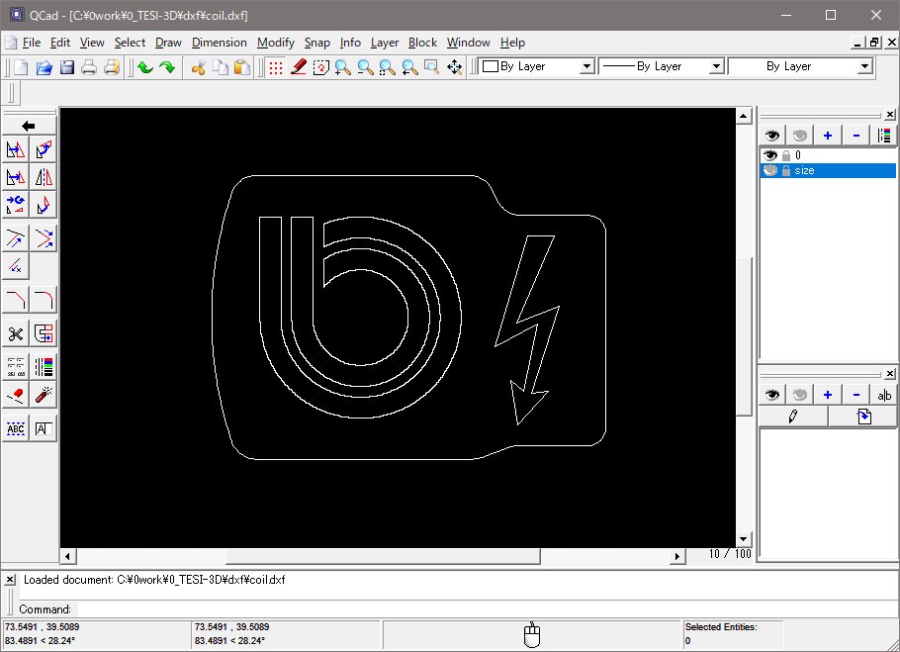900x652 pixels.
Task: Click the Open file folder icon
Action: click(x=45, y=67)
